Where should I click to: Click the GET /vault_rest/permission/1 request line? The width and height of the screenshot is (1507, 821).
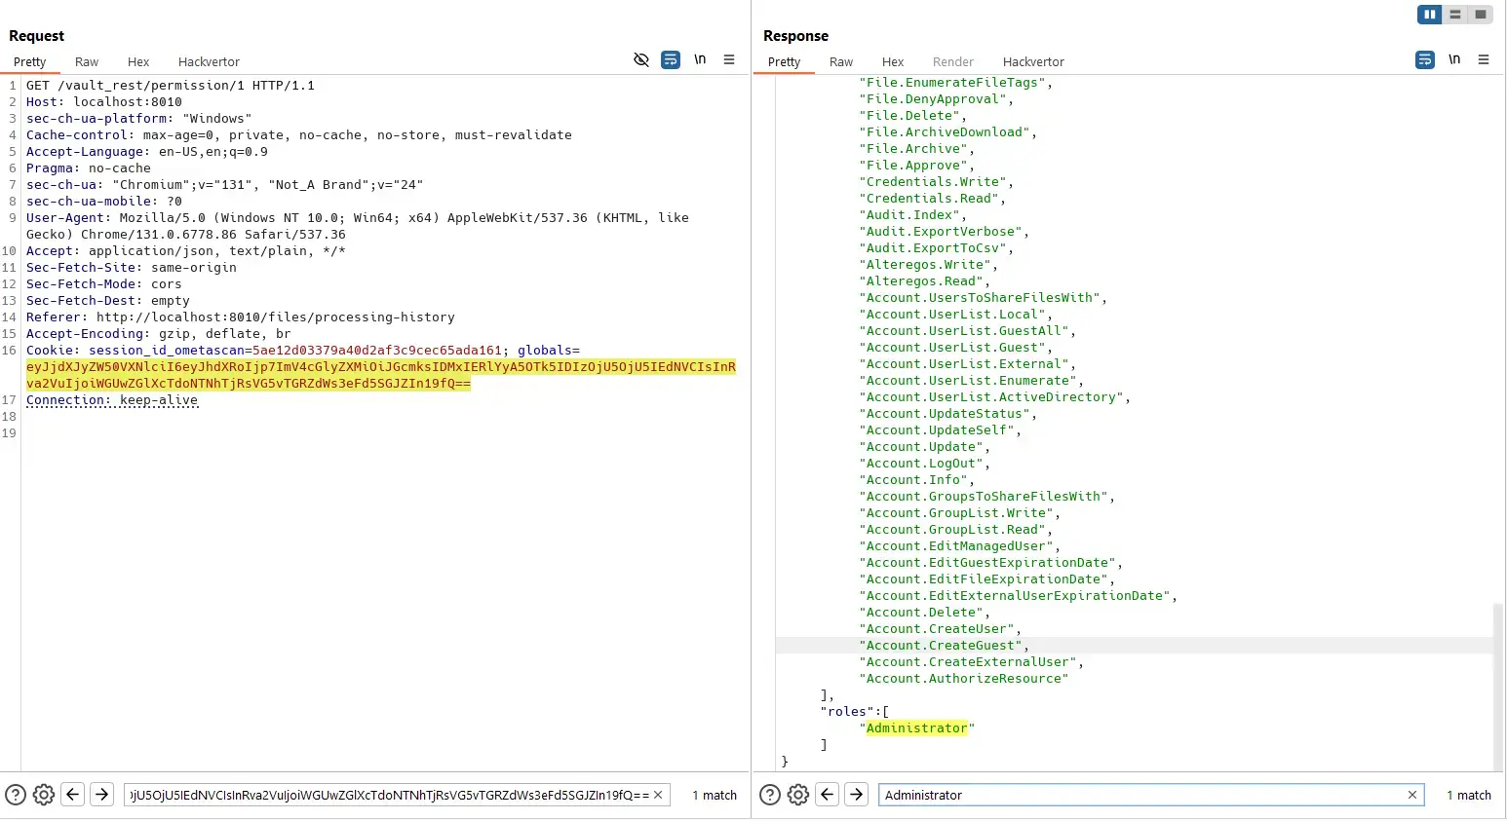point(171,86)
